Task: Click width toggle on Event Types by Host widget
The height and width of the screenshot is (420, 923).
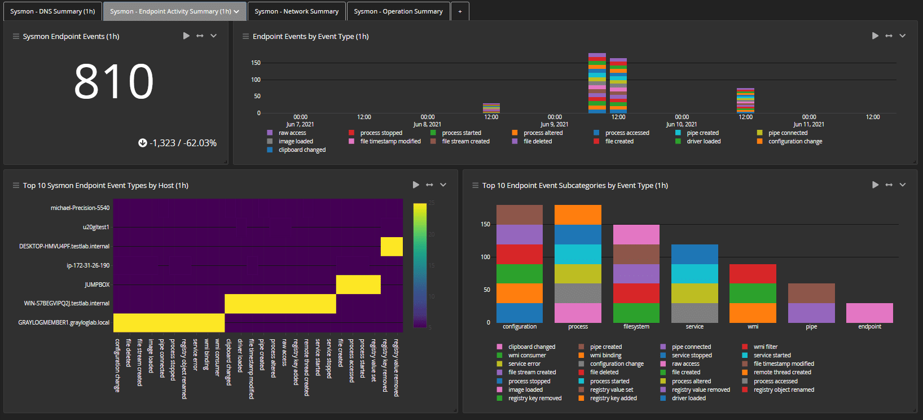Action: point(429,185)
